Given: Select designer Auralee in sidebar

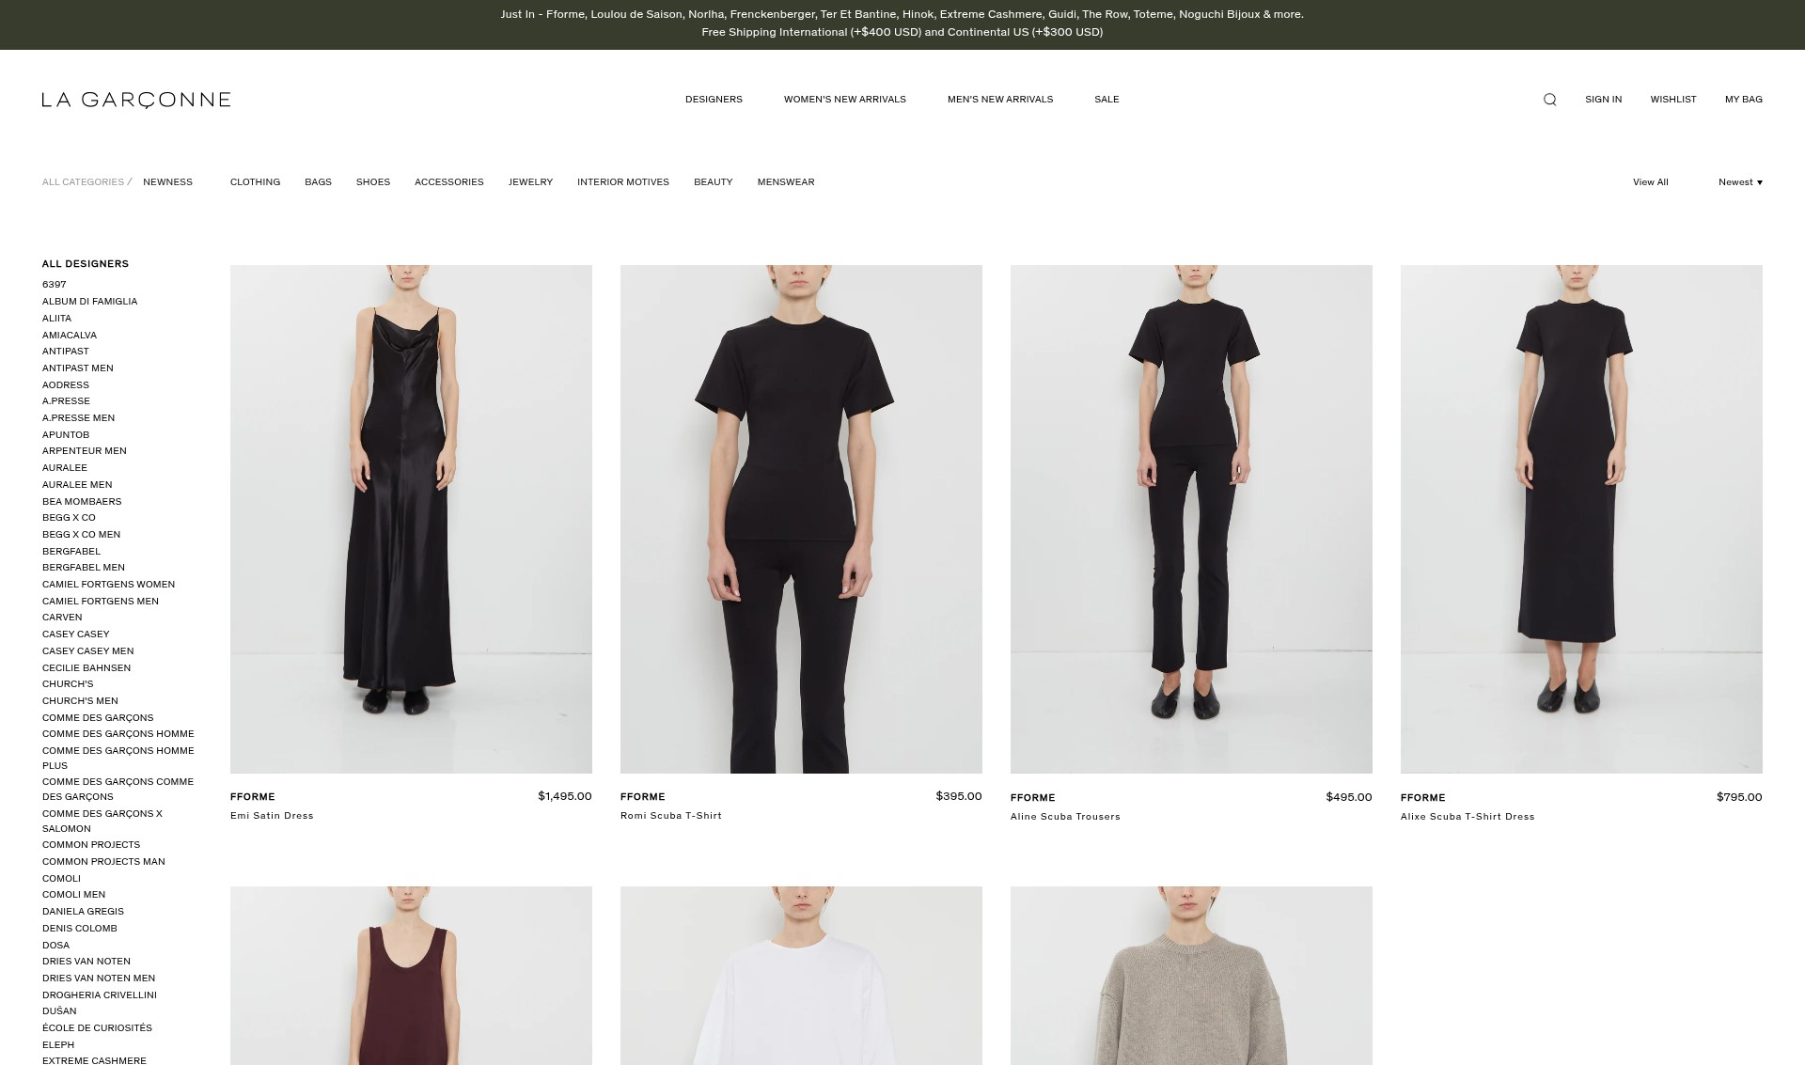Looking at the screenshot, I should coord(64,468).
